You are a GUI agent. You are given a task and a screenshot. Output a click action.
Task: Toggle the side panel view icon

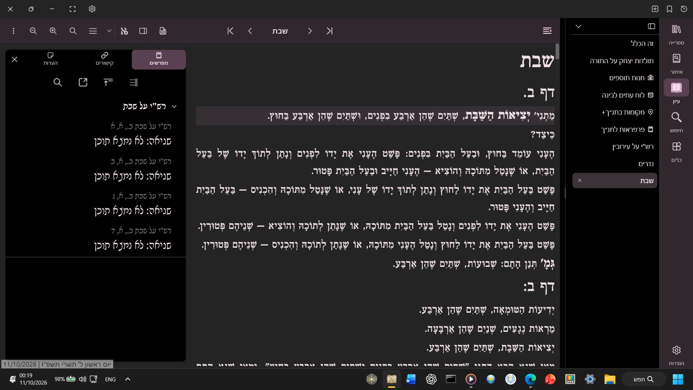tap(143, 31)
